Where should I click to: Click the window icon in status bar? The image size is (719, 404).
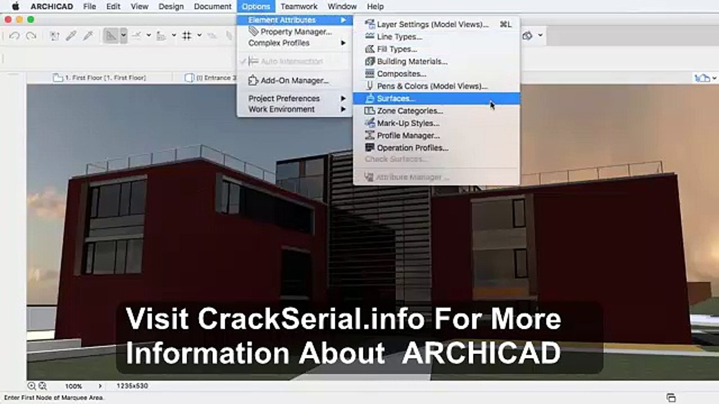click(x=671, y=397)
